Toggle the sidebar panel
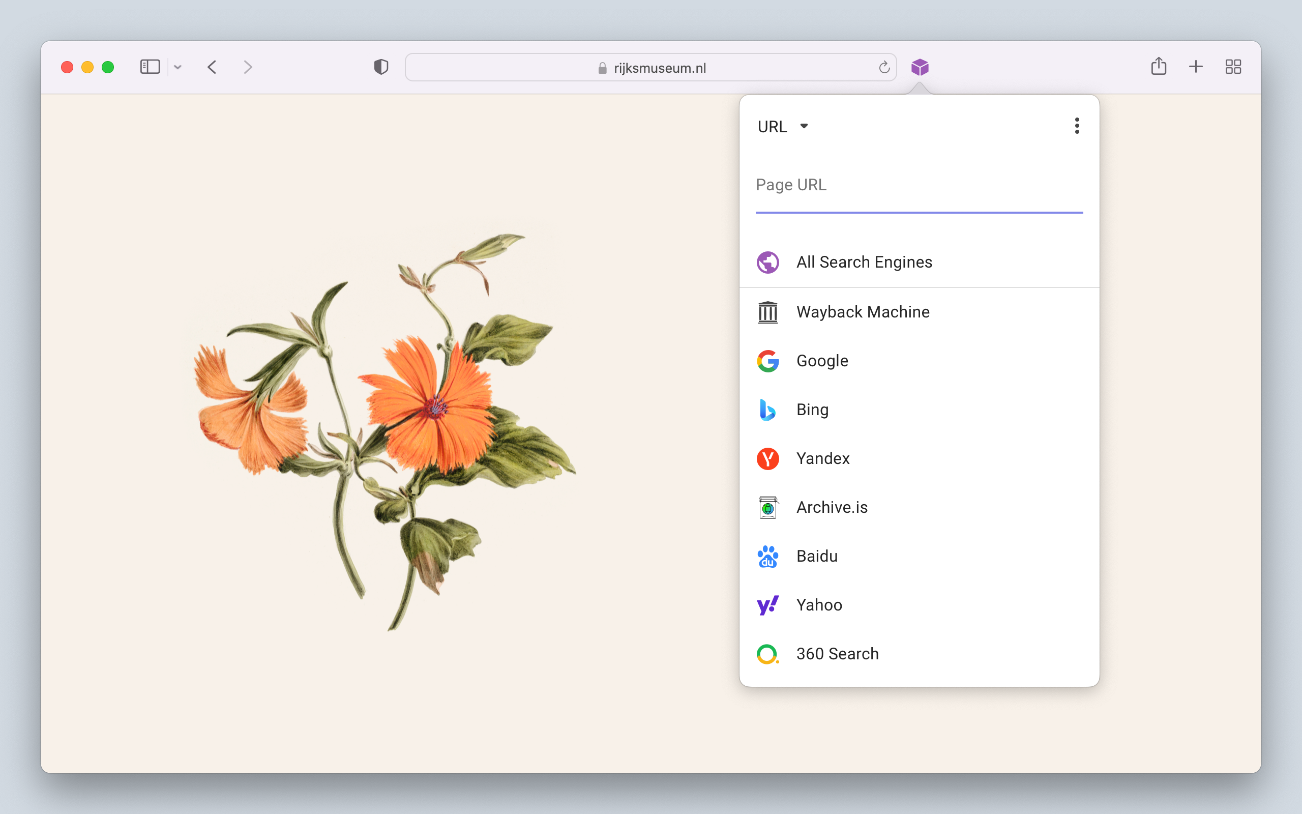This screenshot has width=1302, height=814. (150, 67)
